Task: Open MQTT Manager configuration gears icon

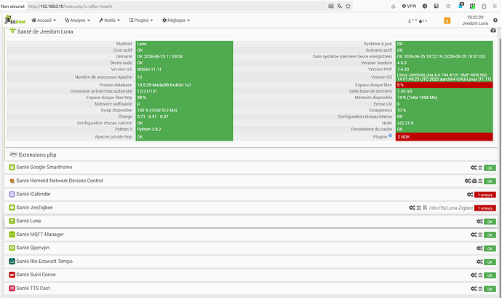Action: tap(474, 235)
